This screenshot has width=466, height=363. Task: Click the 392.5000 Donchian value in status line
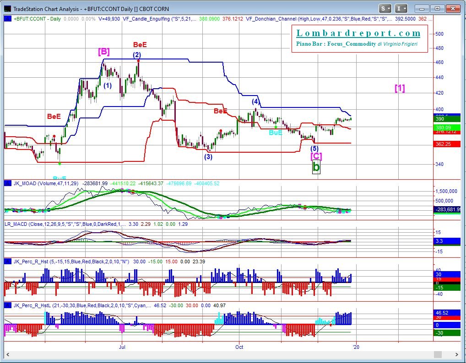tap(405, 19)
